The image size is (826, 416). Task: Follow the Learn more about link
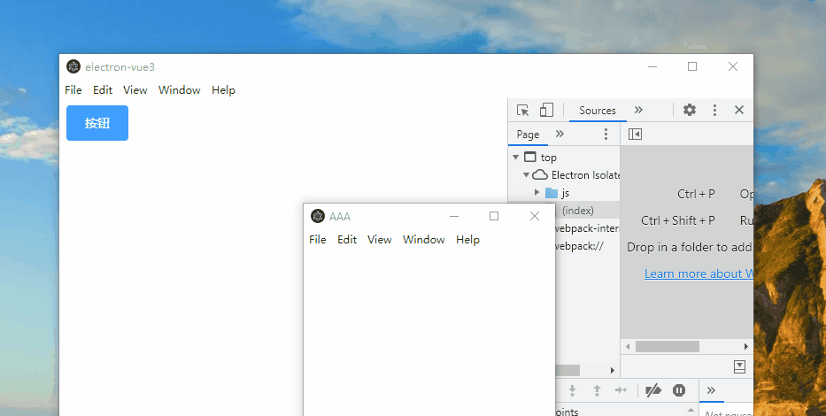pos(699,273)
